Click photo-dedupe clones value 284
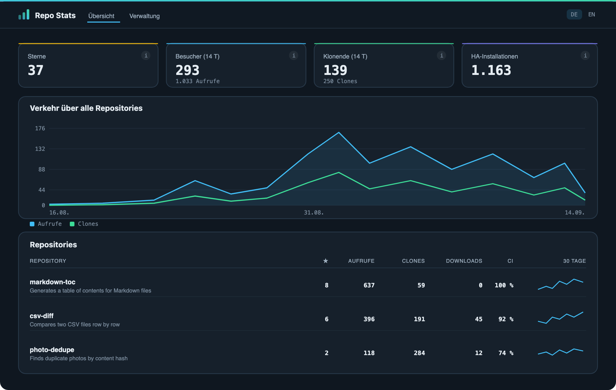 (419, 353)
